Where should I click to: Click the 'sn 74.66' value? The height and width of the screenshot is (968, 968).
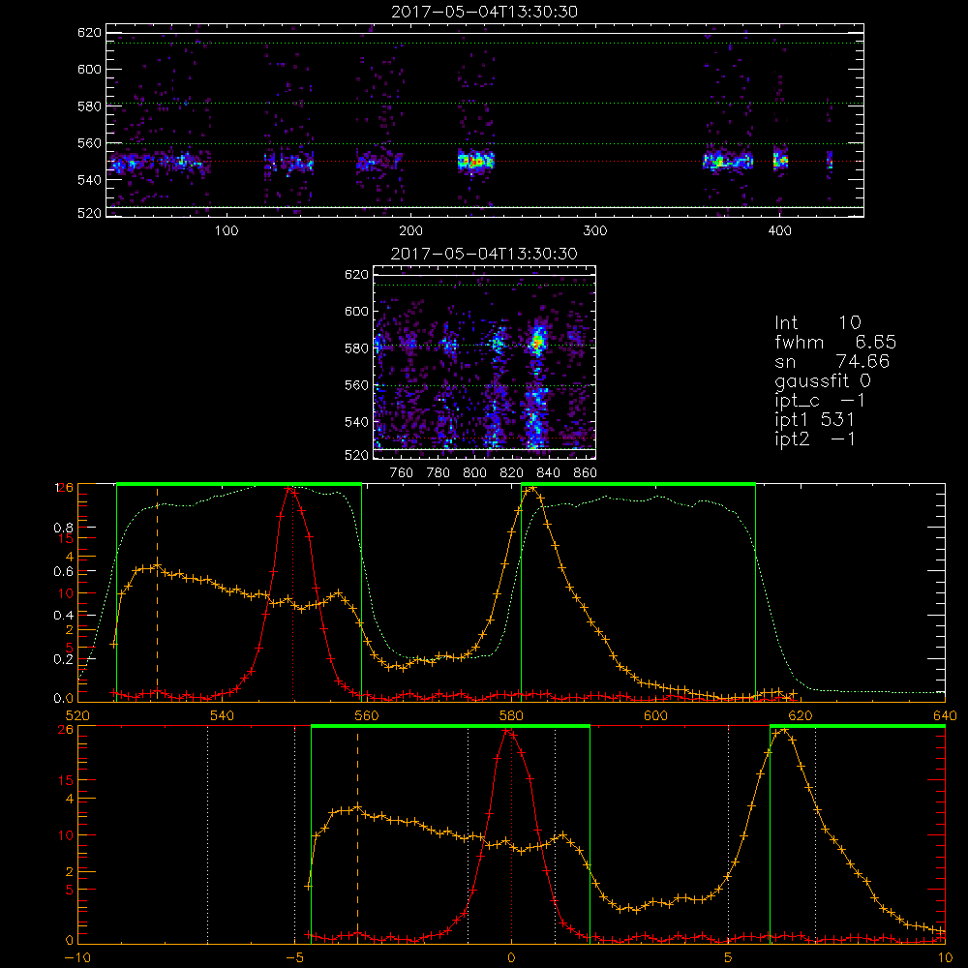point(832,361)
